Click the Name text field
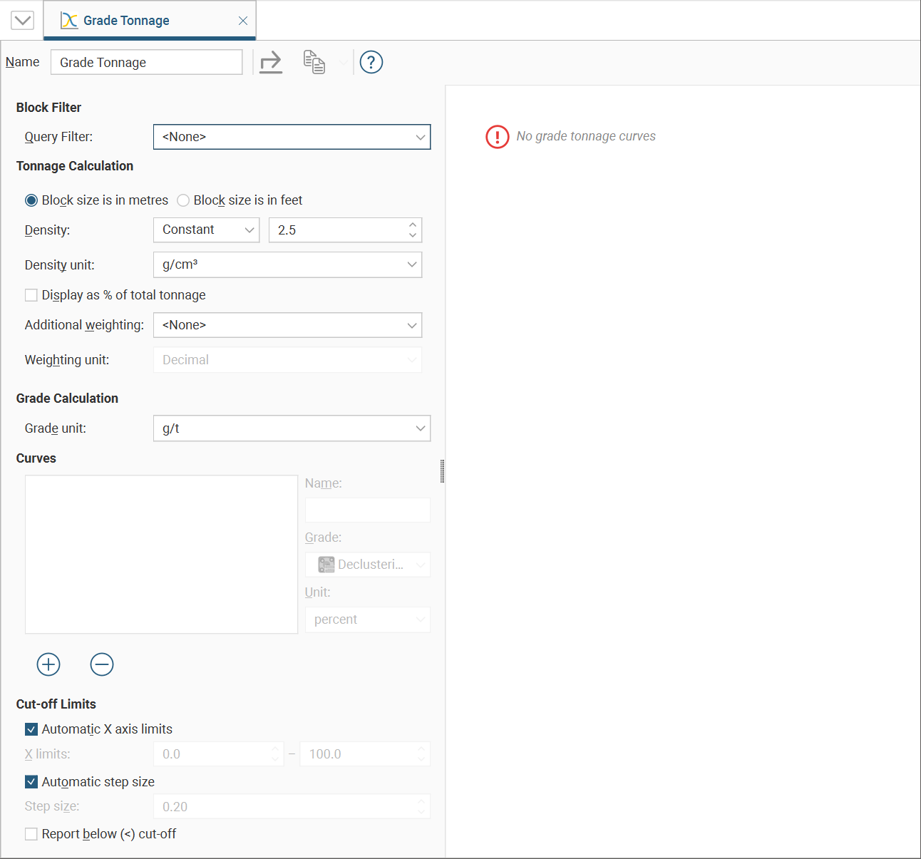The image size is (921, 859). [x=146, y=63]
